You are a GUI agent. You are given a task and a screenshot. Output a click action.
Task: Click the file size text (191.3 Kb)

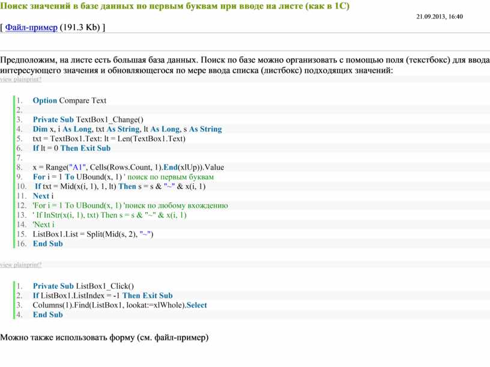pos(80,27)
